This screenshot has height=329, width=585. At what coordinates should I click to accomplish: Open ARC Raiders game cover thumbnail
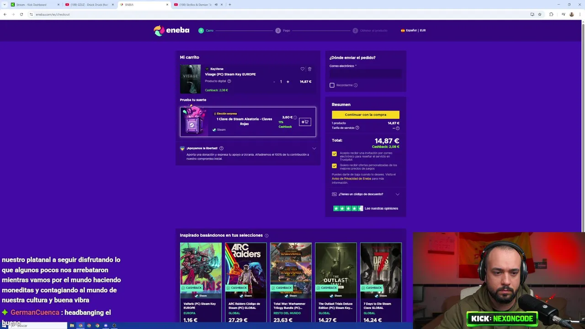(246, 270)
